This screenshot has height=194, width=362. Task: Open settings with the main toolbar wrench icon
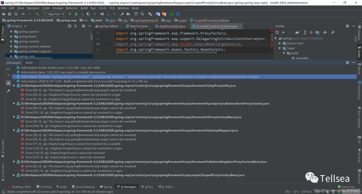122,14
